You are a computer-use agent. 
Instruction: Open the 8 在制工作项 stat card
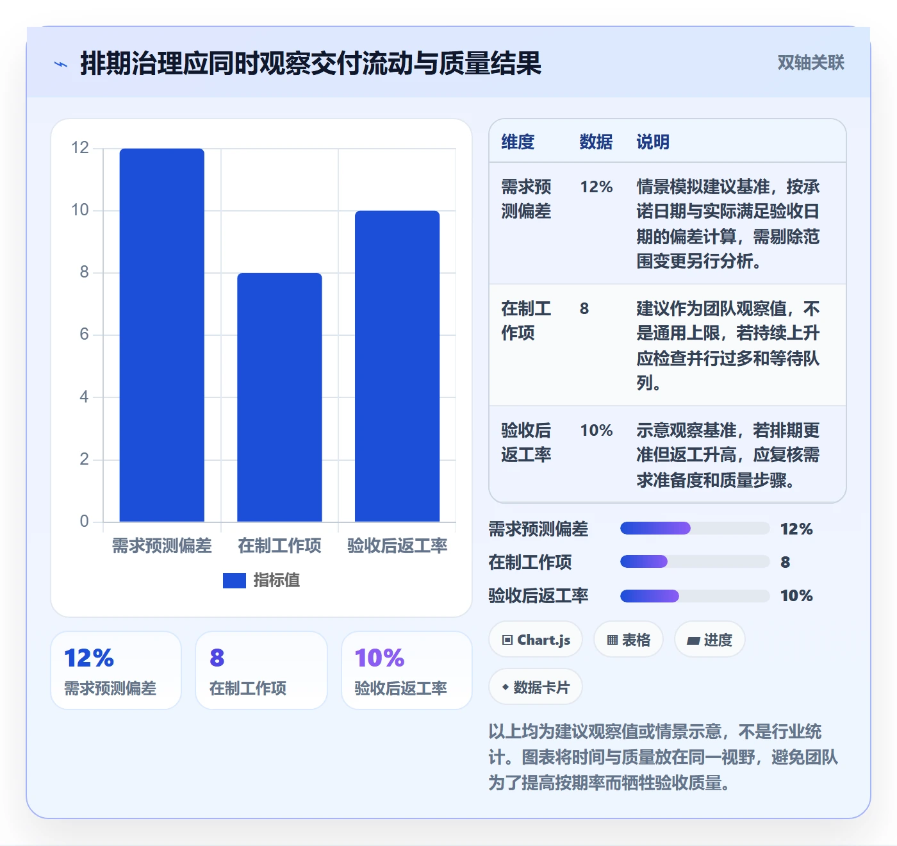tap(261, 670)
